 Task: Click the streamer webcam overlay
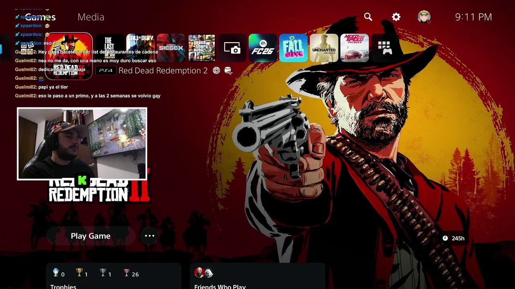point(82,143)
